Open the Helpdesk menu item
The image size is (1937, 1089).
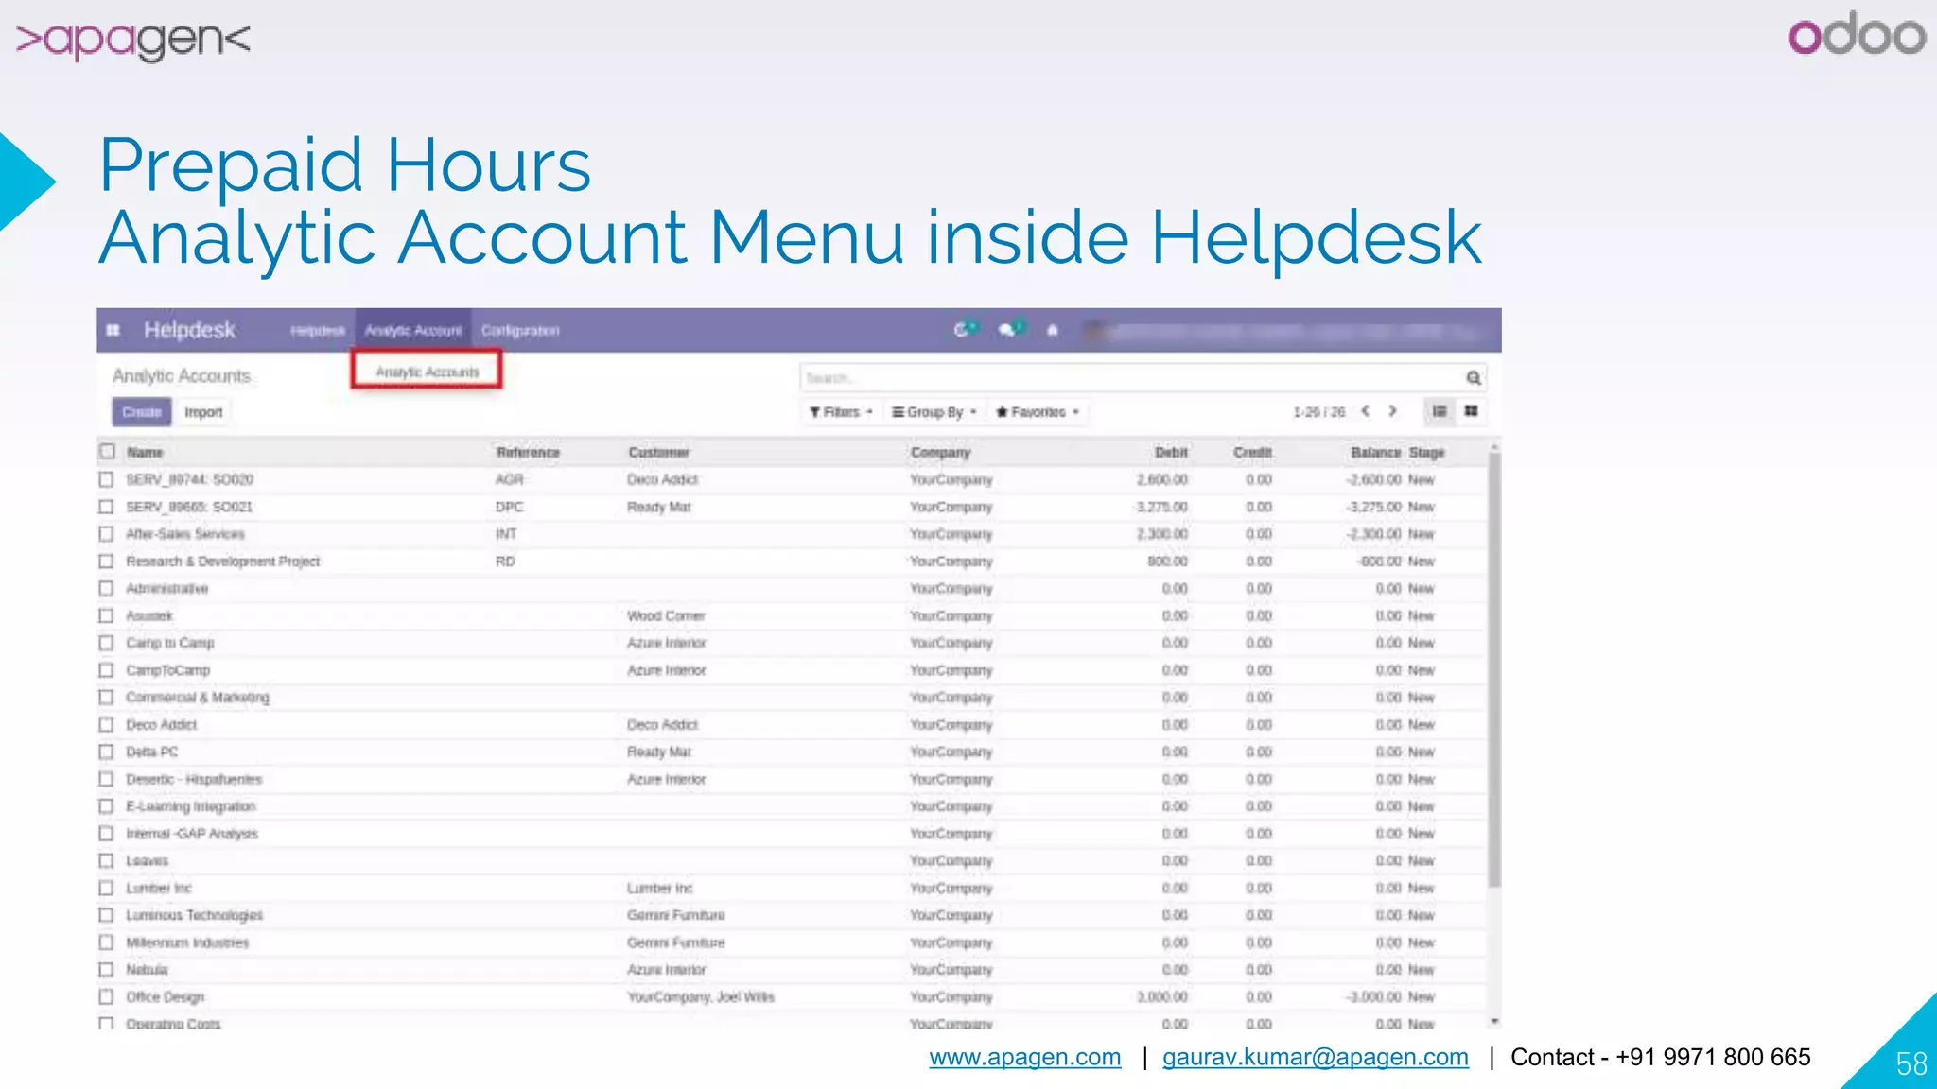pos(318,331)
